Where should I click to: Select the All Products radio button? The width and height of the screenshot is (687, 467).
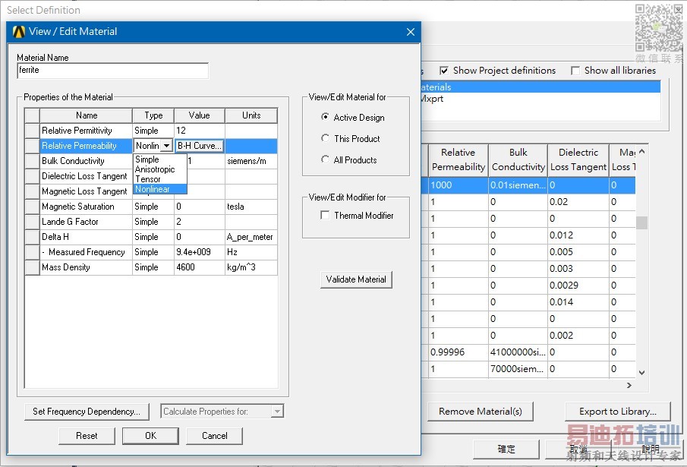(x=326, y=160)
